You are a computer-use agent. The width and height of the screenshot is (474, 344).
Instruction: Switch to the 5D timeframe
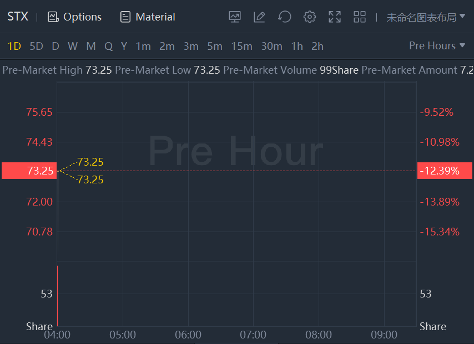pos(36,46)
